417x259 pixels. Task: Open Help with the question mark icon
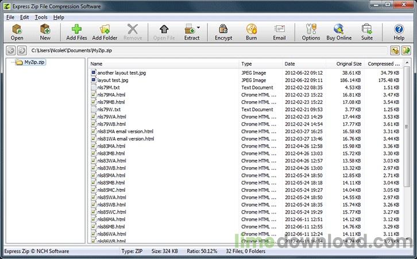click(399, 32)
